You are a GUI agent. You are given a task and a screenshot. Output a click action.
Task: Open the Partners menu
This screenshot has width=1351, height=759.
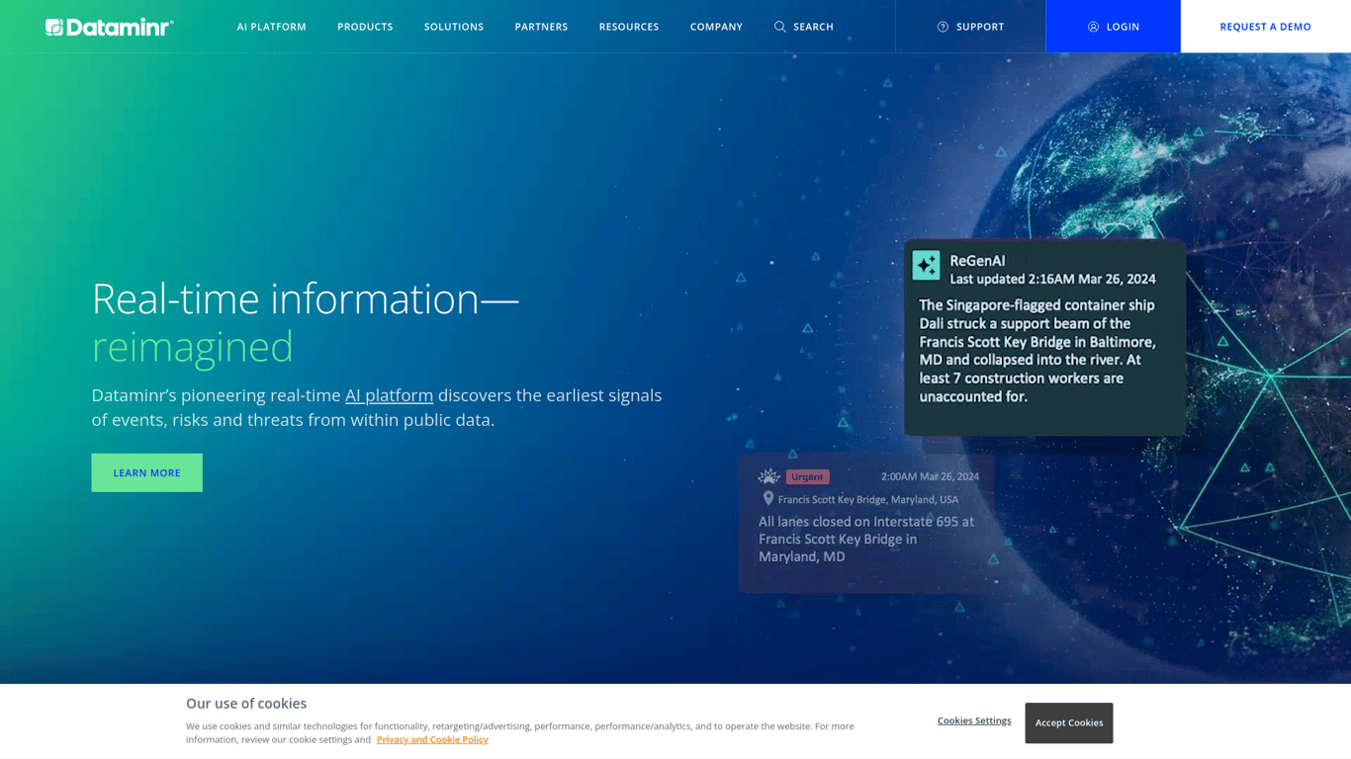tap(541, 27)
